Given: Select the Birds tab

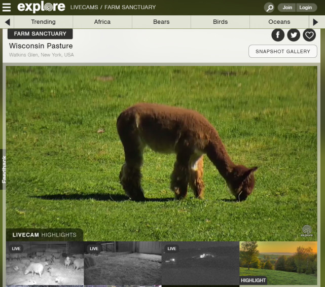Looking at the screenshot, I should 220,22.
